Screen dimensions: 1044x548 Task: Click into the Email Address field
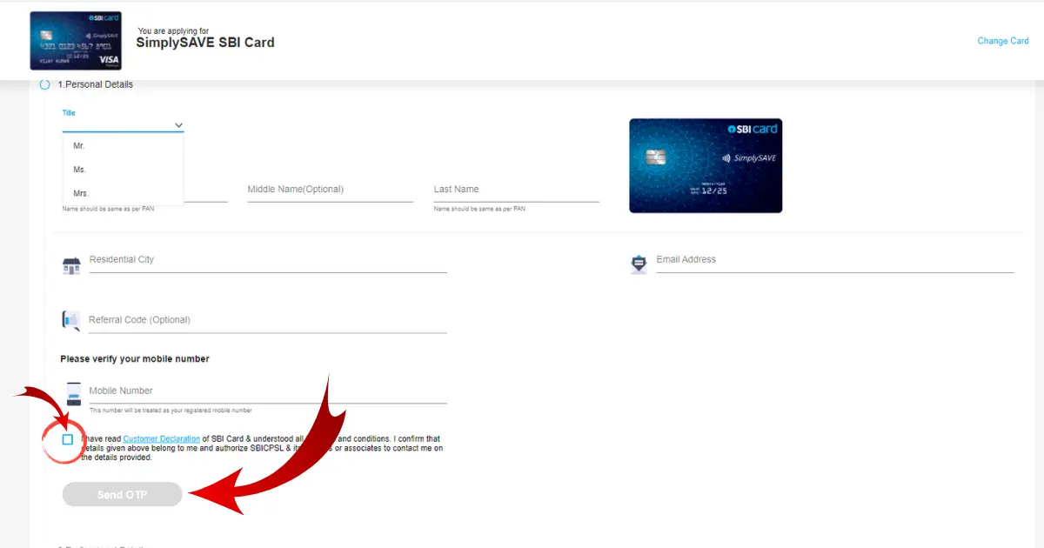(834, 261)
